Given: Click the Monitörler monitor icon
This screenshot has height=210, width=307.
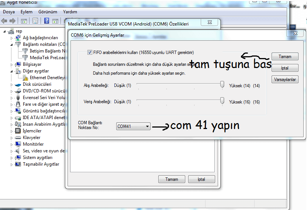Looking at the screenshot, I should [18, 144].
